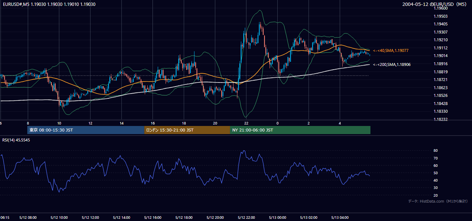Click price axis value 1.19112
This screenshot has width=472, height=221.
[x=440, y=48]
